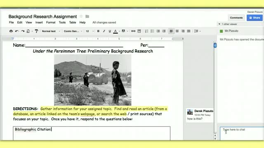Screen dimensions: 264x148
Task: Redo the last undone change
Action: [23, 31]
